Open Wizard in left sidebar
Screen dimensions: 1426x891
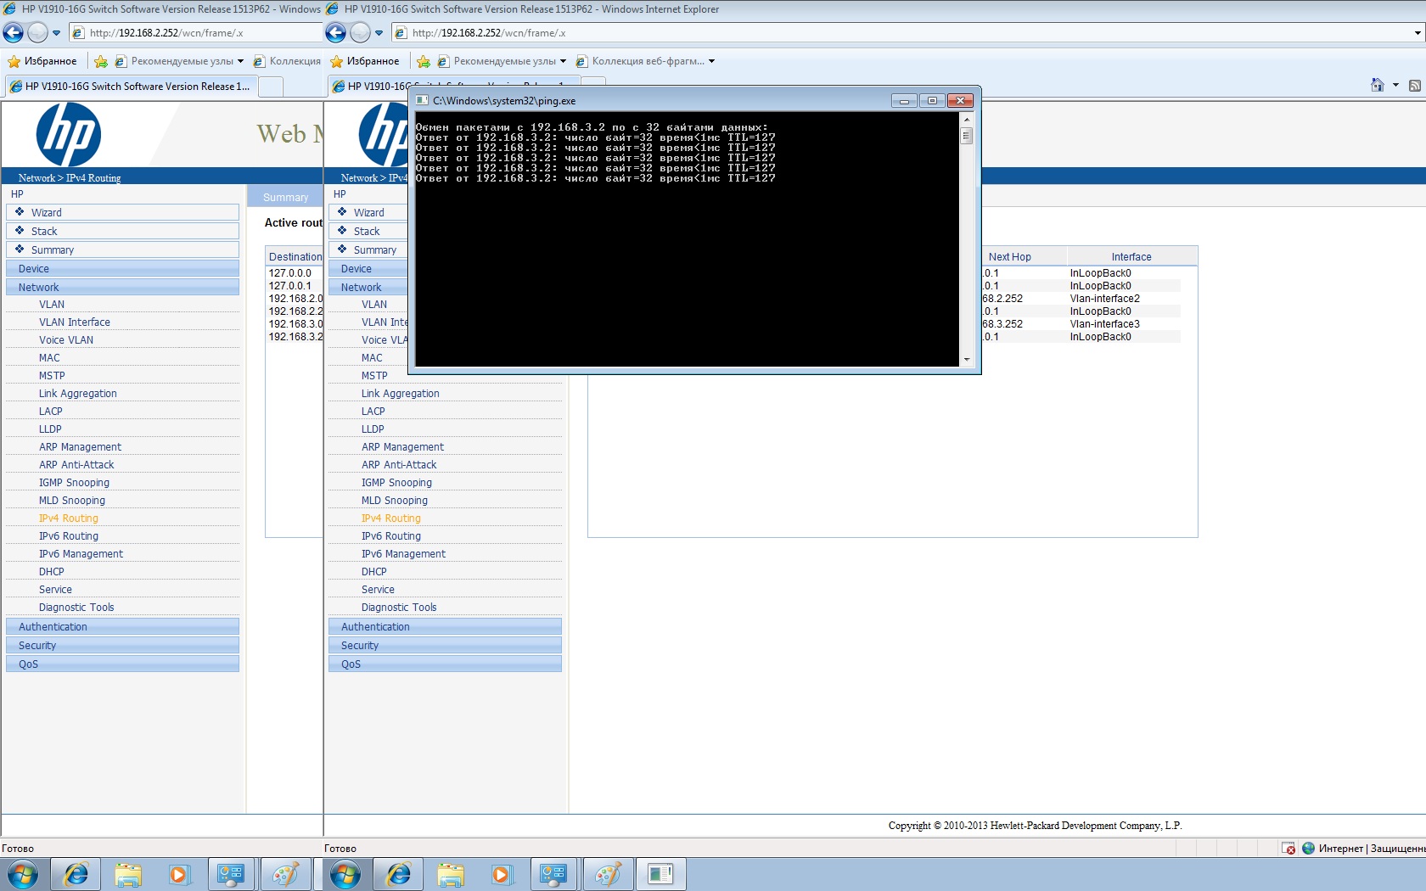(x=122, y=213)
